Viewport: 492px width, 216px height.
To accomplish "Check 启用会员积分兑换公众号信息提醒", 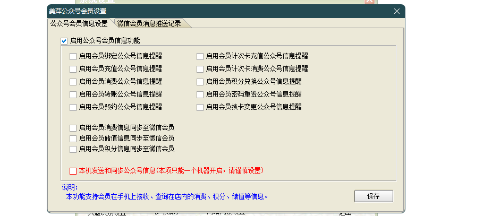I will (200, 82).
